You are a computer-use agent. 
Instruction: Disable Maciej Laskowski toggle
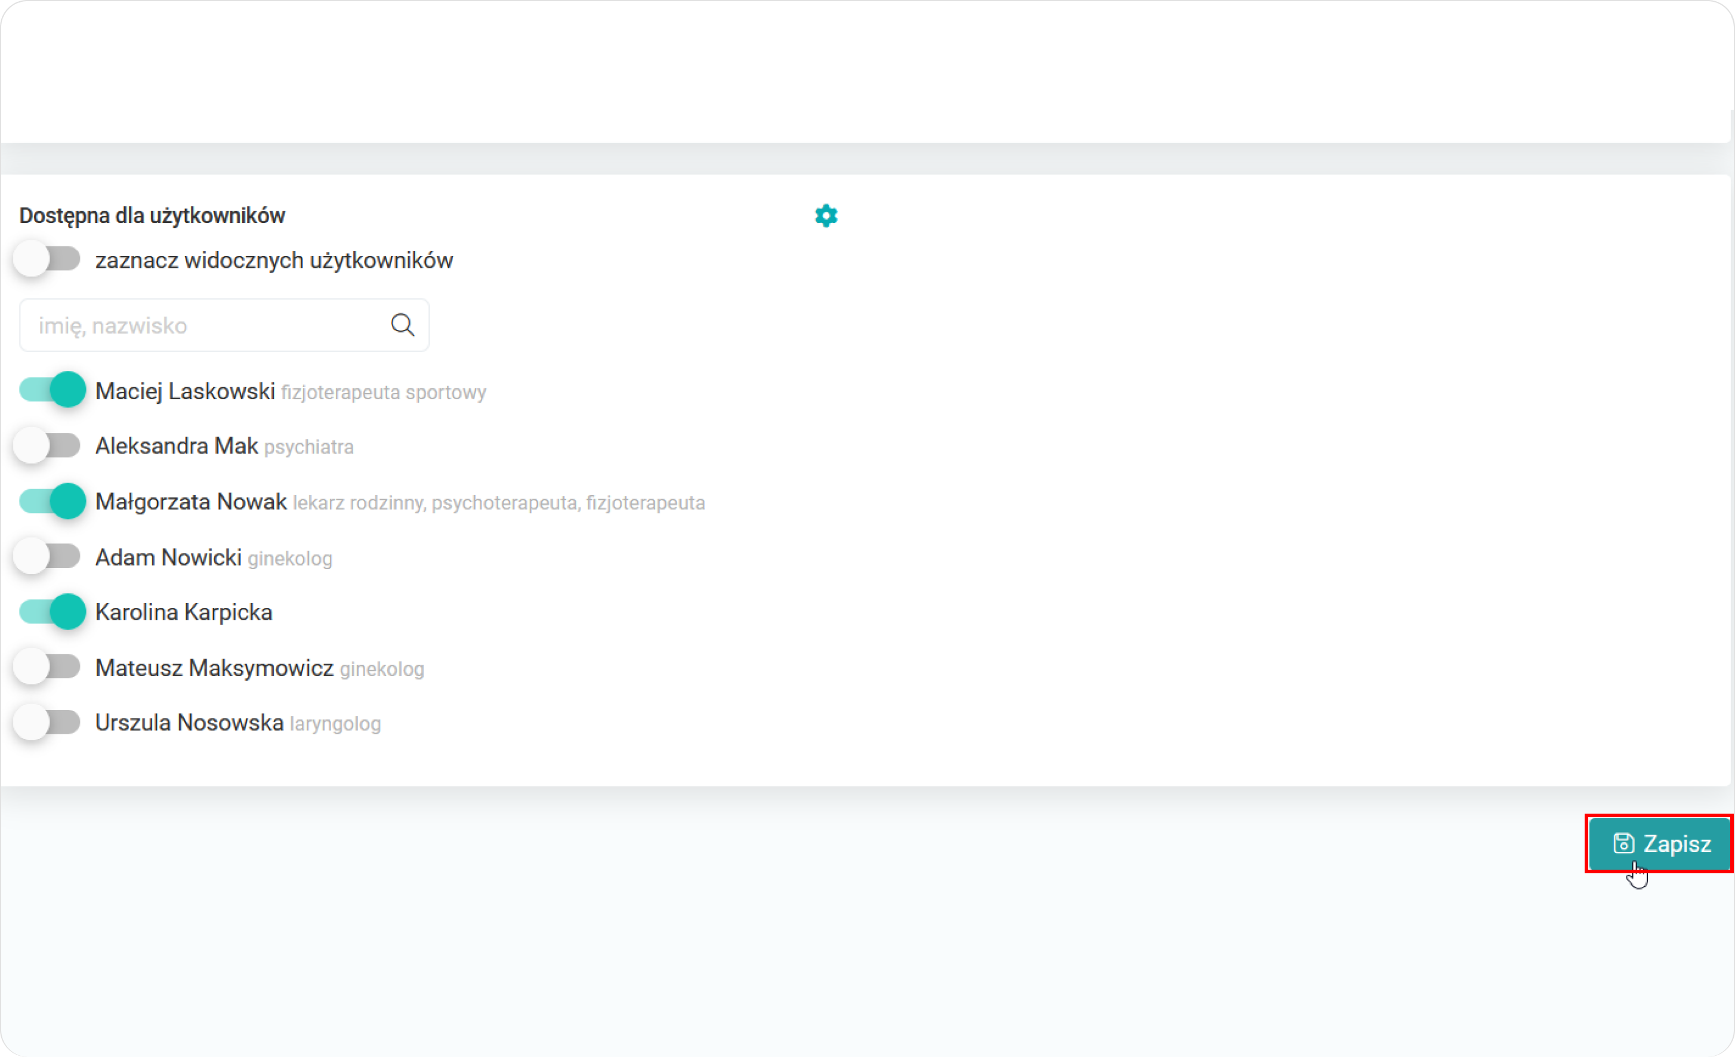coord(52,390)
